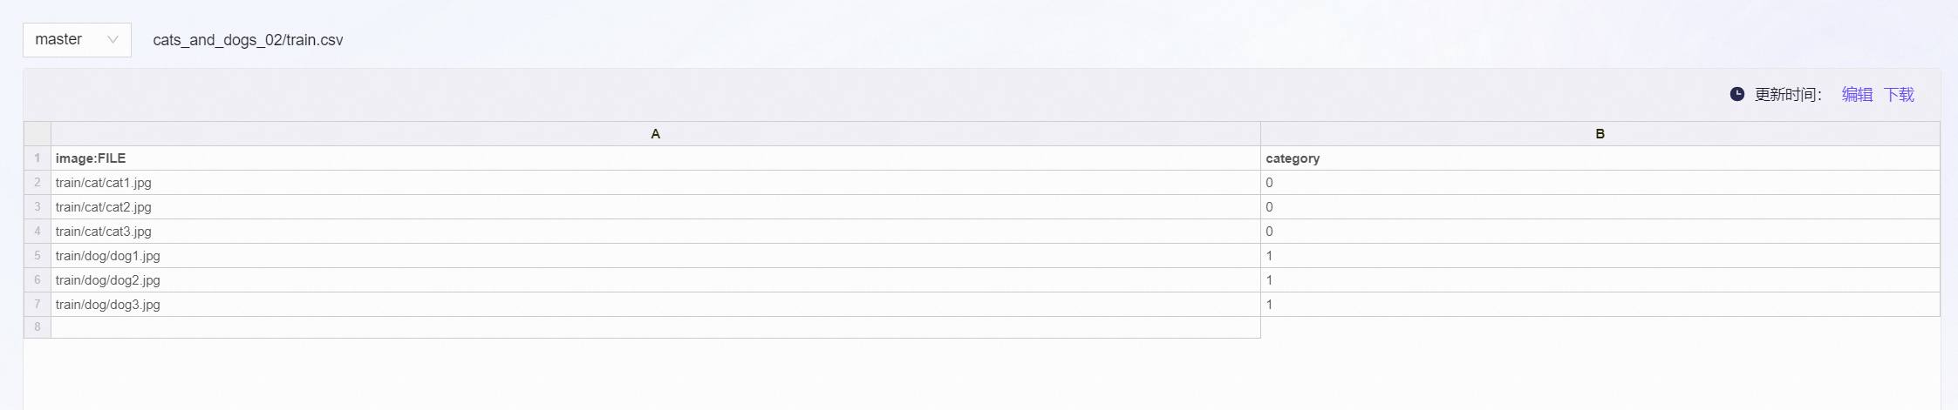Select the train/cat/cat2.jpg cell
This screenshot has width=1958, height=410.
click(x=656, y=206)
